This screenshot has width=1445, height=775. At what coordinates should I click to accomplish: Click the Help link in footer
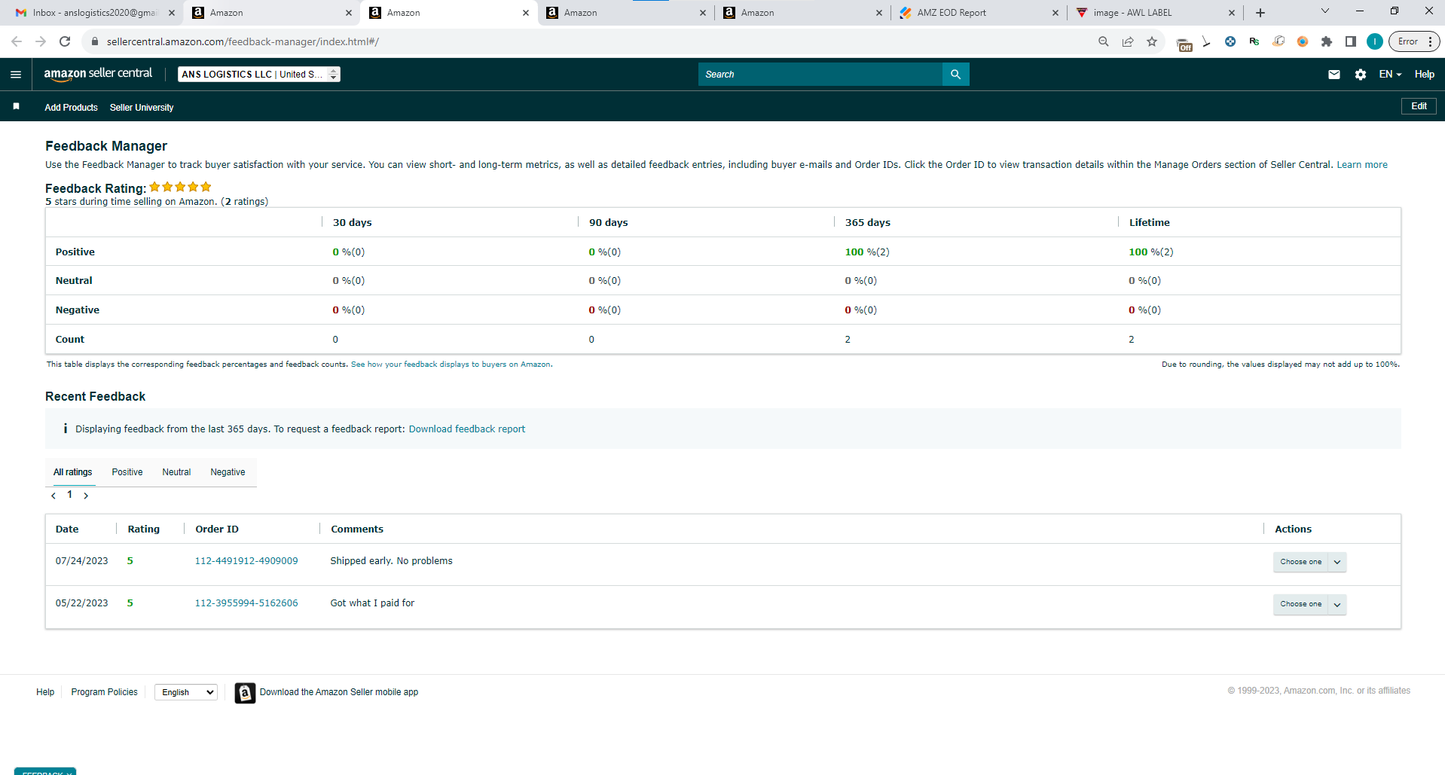pos(45,692)
